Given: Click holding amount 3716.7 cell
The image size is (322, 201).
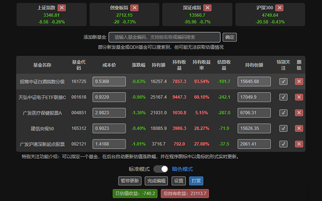Looking at the screenshot, I should (158, 144).
